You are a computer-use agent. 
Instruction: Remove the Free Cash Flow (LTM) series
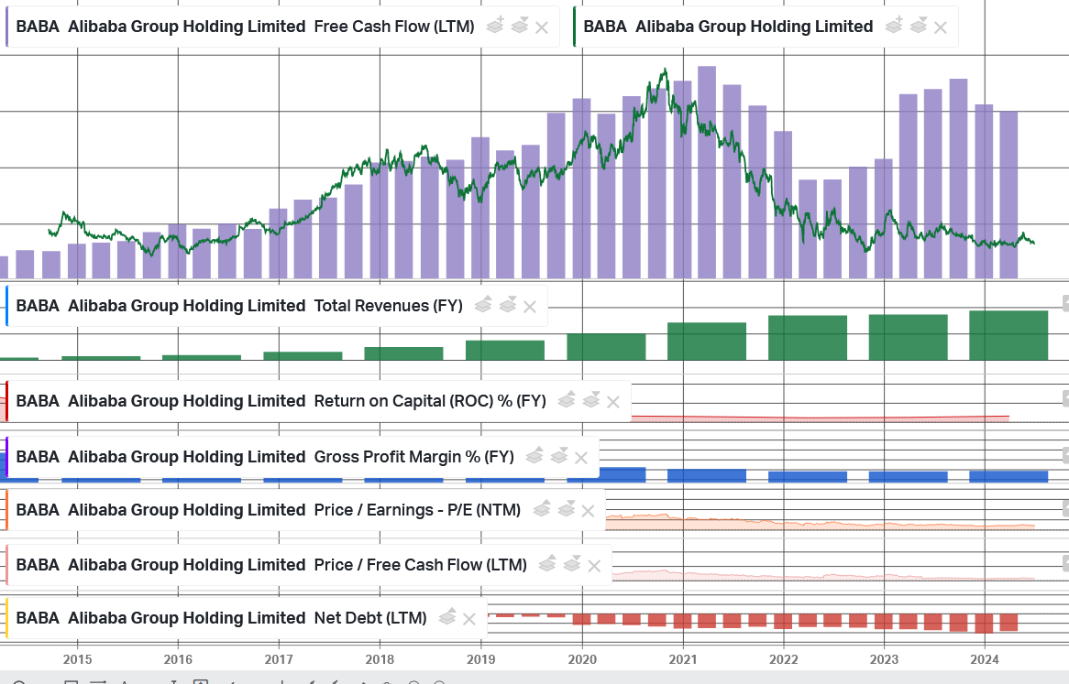(x=542, y=27)
